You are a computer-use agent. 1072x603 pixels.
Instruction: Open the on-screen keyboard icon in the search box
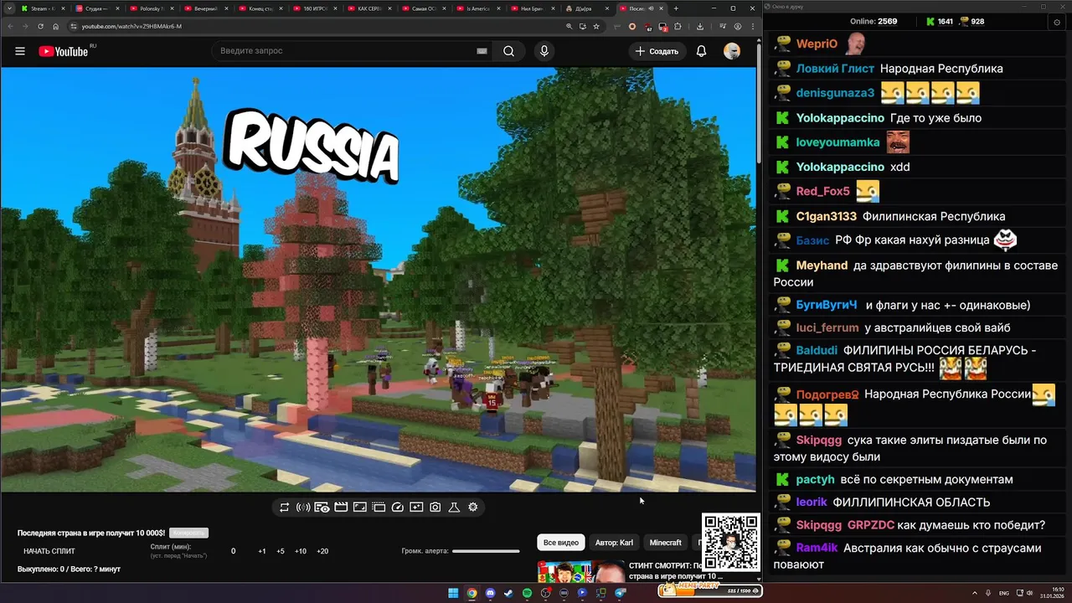[x=482, y=51]
